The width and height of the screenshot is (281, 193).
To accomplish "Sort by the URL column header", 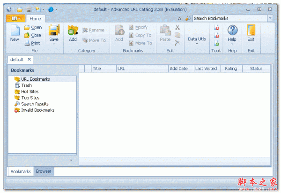I will tap(142, 69).
